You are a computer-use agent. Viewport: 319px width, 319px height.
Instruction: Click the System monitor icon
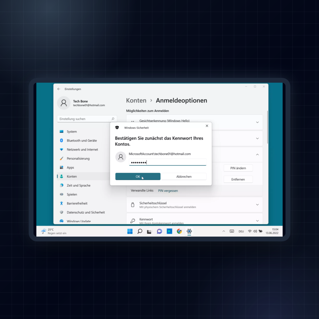(61, 132)
